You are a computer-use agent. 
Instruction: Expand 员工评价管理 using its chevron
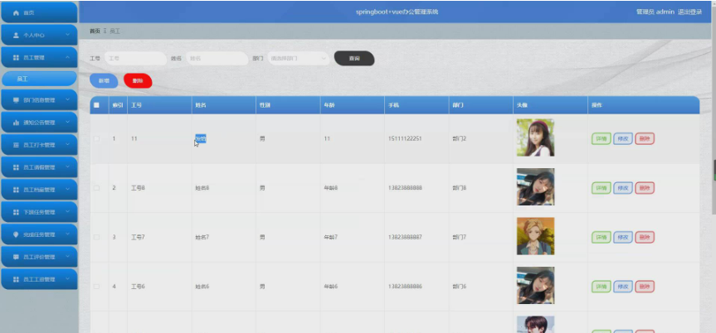tap(67, 256)
